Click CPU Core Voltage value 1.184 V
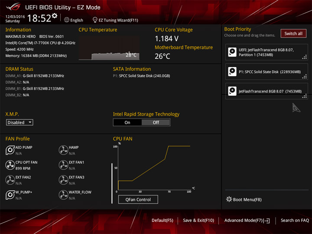Viewport: 312px width, 234px height. [167, 39]
